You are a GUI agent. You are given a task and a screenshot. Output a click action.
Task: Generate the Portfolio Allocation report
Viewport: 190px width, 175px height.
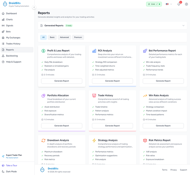(x=62, y=126)
